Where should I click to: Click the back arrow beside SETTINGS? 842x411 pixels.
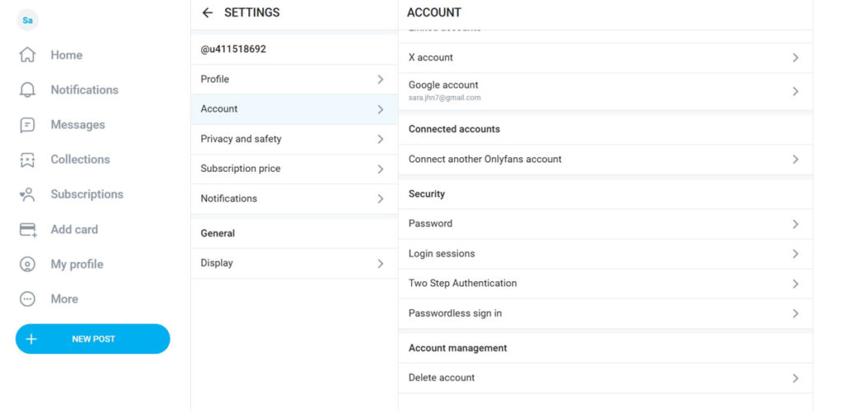tap(207, 12)
